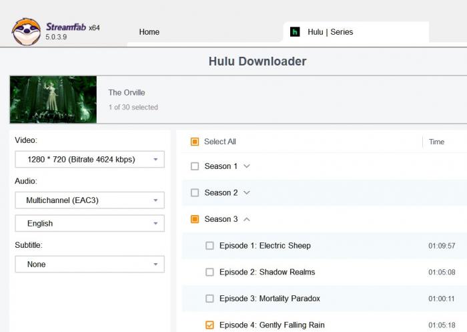Screen dimensions: 467x332
Task: Toggle the Season 3 checkbox
Action: pyautogui.click(x=195, y=219)
